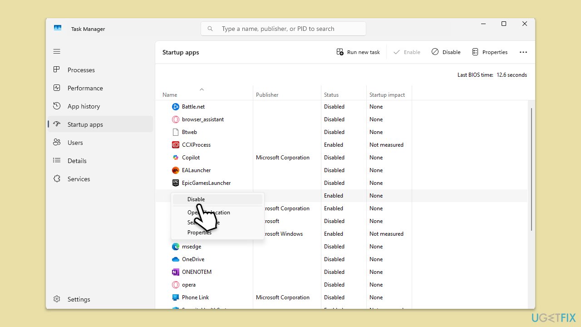Click the Services puzzle icon
This screenshot has width=581, height=327.
pos(57,179)
